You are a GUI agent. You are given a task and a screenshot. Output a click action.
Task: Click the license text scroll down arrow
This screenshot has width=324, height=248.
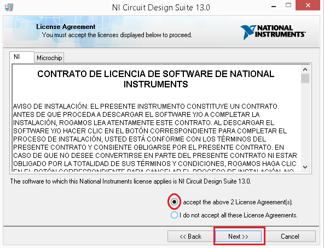coord(305,167)
